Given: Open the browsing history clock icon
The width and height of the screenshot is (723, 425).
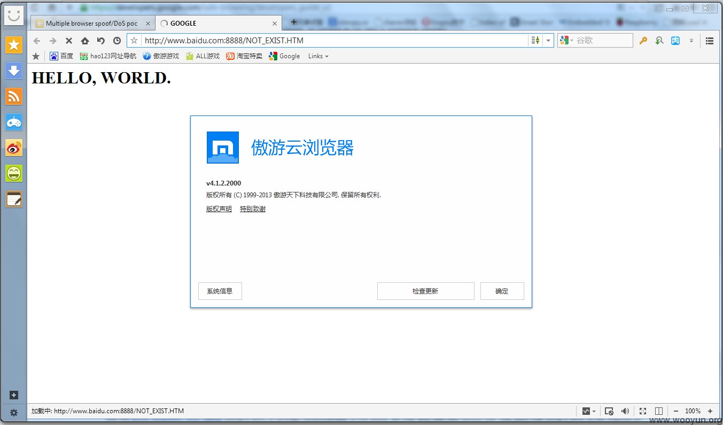Looking at the screenshot, I should click(x=117, y=41).
